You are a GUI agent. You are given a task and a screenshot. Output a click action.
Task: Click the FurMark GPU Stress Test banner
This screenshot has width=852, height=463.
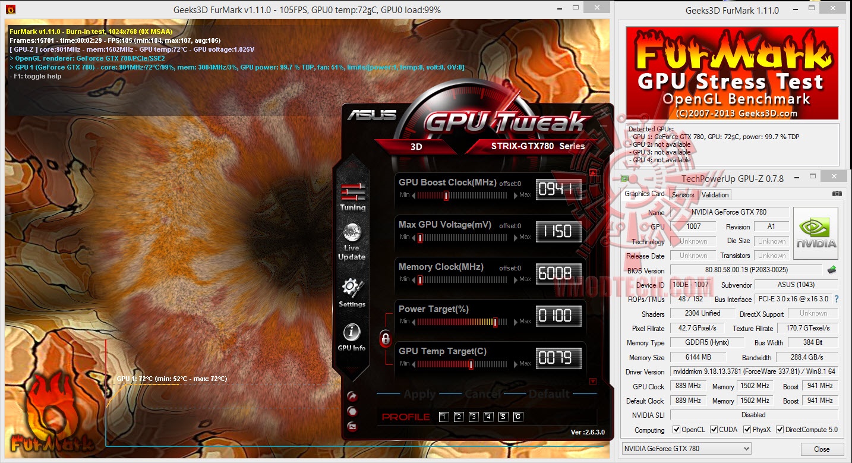(x=732, y=73)
